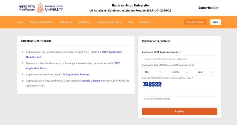Viewport: 237px width, 125px height.
Task: Click the orange Register button
Action: [x=179, y=111]
